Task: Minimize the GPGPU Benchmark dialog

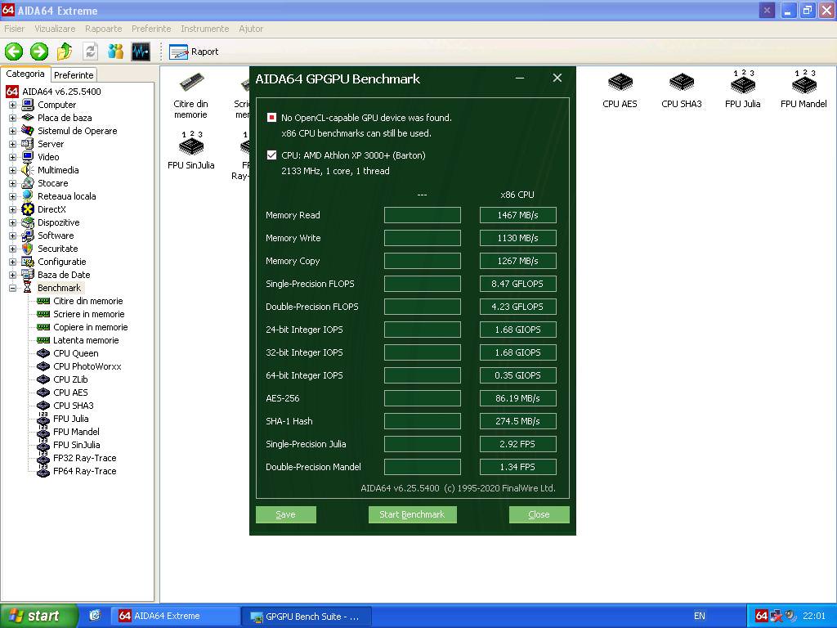Action: [x=519, y=78]
